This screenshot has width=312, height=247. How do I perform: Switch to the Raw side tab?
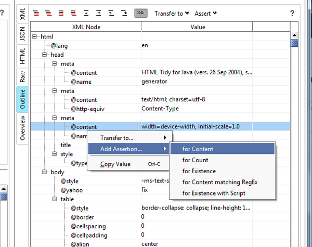[22, 77]
